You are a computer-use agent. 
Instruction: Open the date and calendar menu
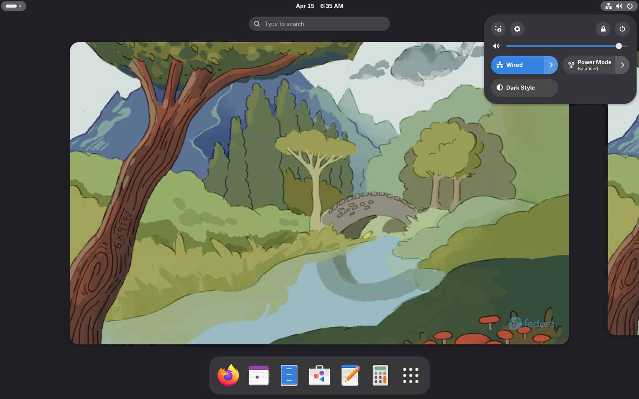pyautogui.click(x=319, y=6)
